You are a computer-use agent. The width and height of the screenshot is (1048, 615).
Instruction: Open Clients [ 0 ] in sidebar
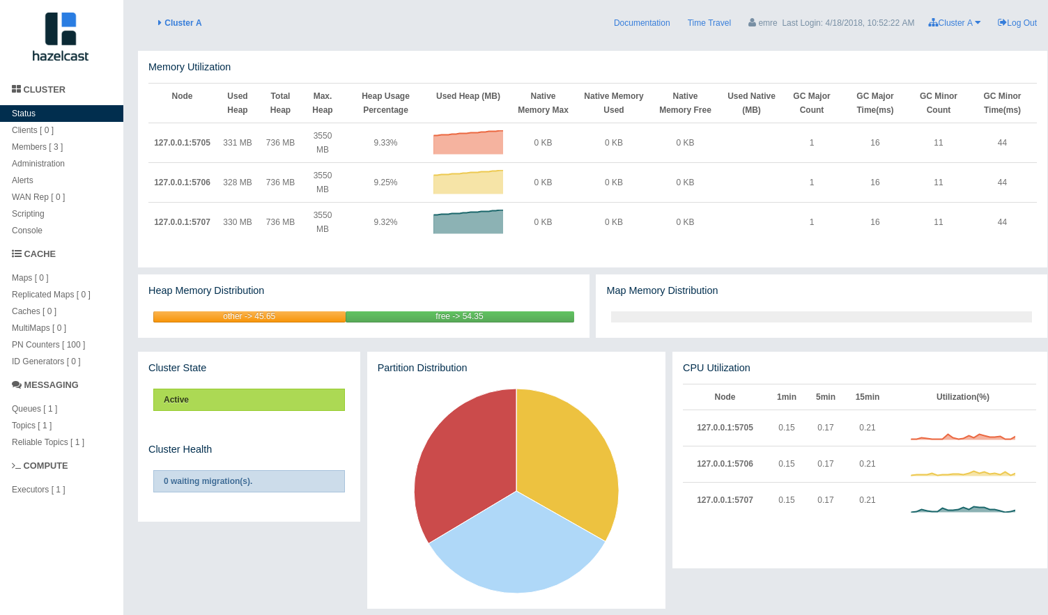click(x=33, y=130)
